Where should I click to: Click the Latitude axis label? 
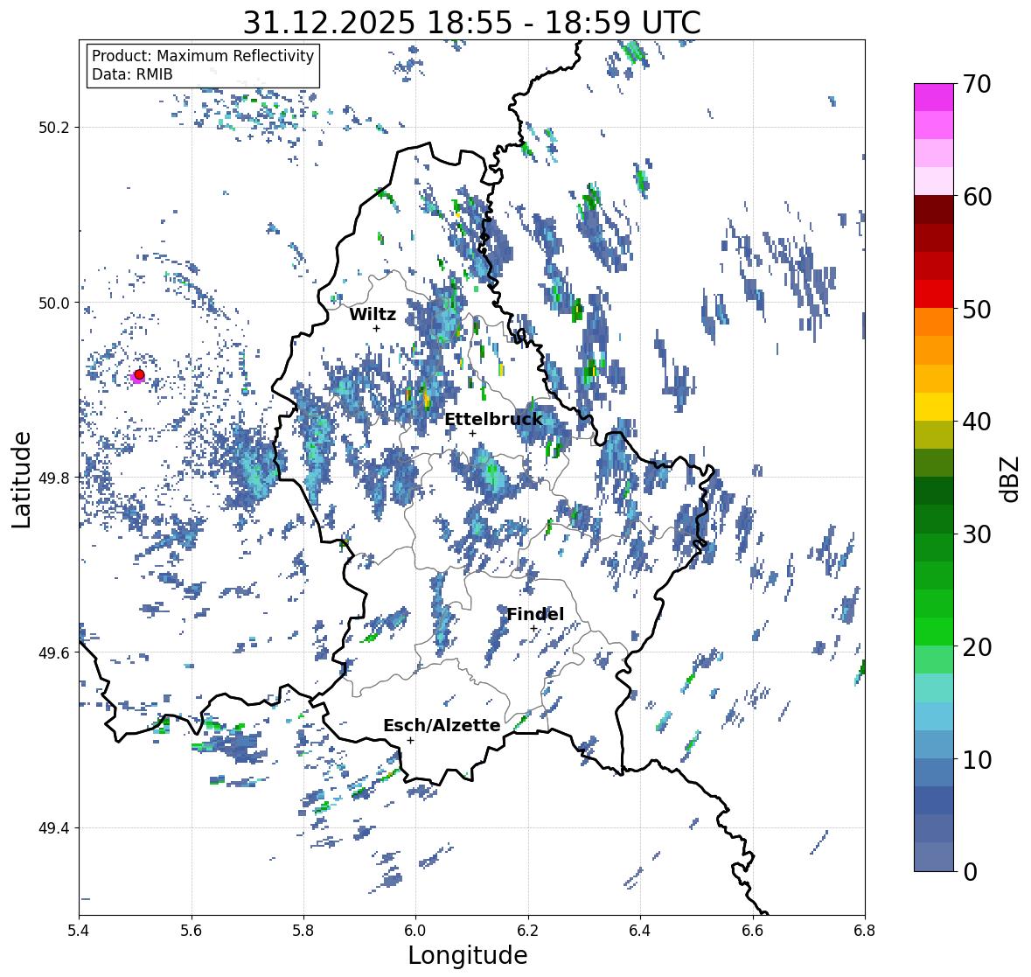(21, 480)
